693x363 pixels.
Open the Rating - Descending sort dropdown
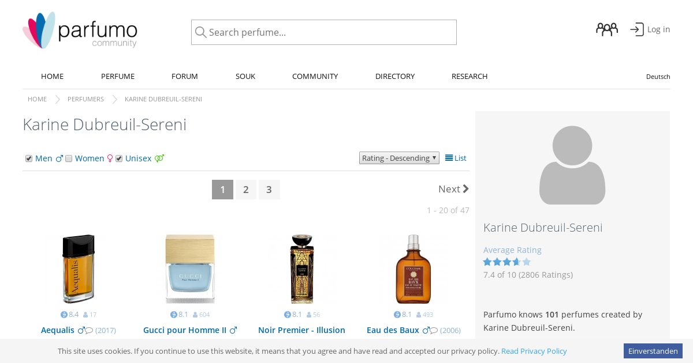[x=399, y=158]
